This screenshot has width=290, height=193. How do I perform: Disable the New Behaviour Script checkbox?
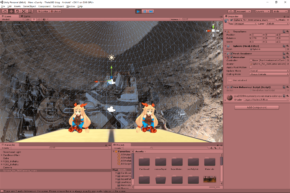coord(231,87)
